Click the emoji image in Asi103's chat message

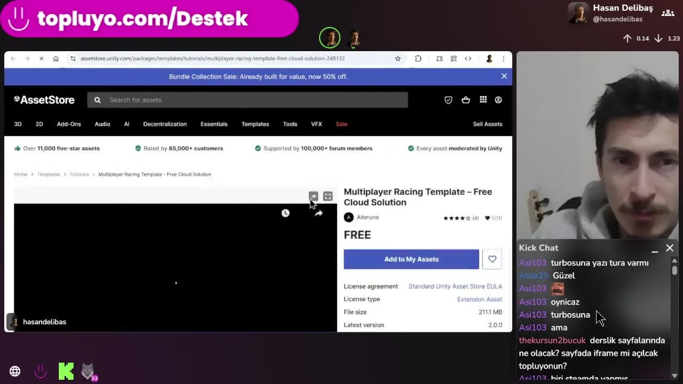pos(557,289)
